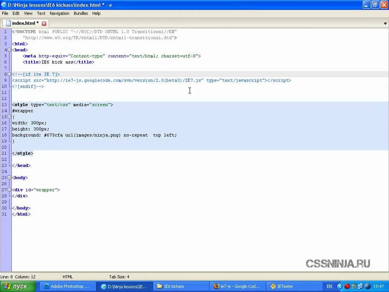The height and width of the screenshot is (292, 389).
Task: Place cursor on the meta http-equiv line
Action: [x=111, y=56]
